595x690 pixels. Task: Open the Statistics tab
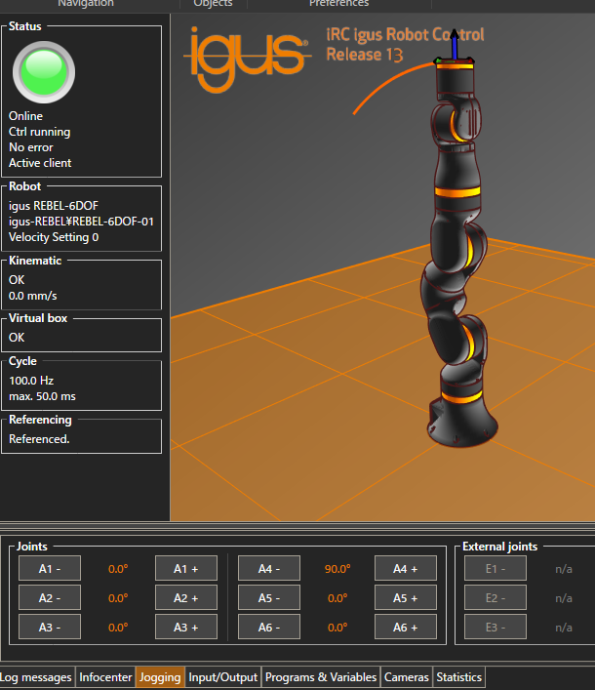point(458,677)
